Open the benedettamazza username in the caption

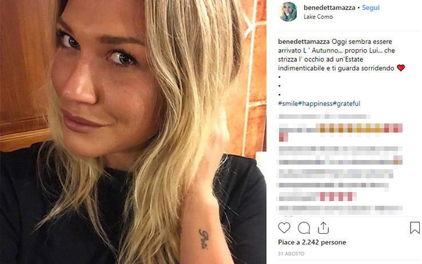[x=304, y=42]
